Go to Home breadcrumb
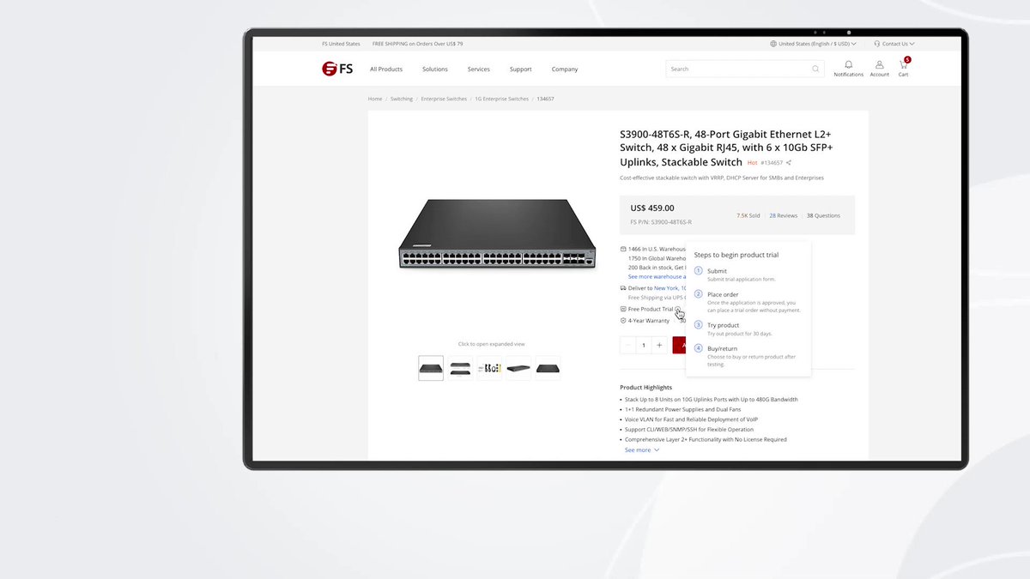Viewport: 1030px width, 579px height. (375, 99)
